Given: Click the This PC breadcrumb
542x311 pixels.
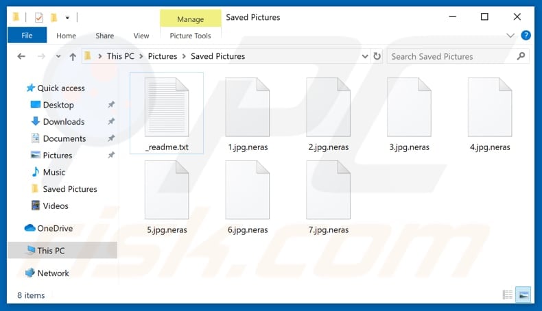Looking at the screenshot, I should coord(120,56).
